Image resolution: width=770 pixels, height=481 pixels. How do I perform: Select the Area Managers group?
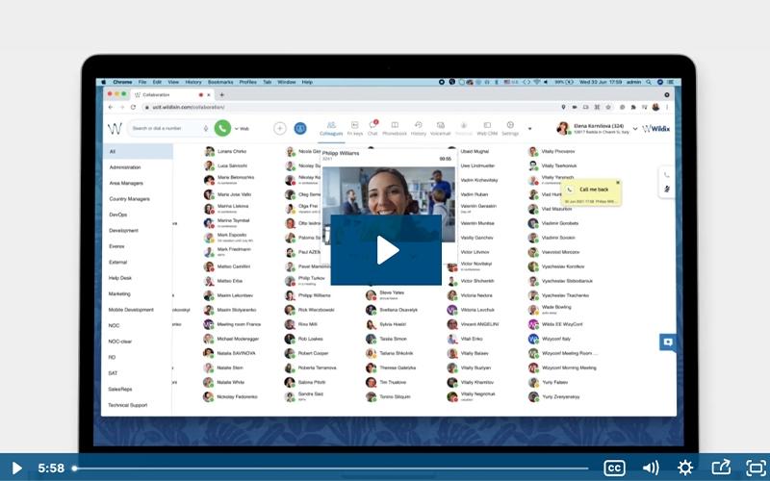[126, 183]
